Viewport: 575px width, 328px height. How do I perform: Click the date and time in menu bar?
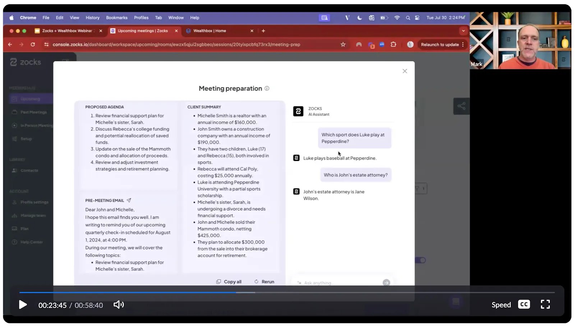(x=446, y=18)
